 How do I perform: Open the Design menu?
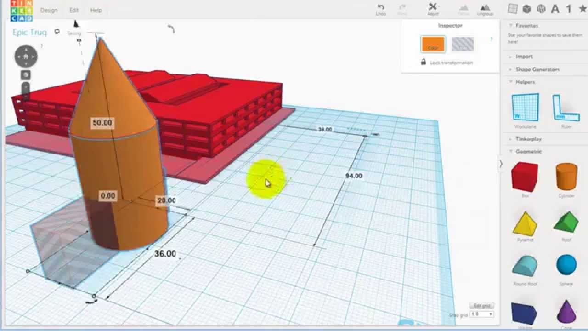49,10
